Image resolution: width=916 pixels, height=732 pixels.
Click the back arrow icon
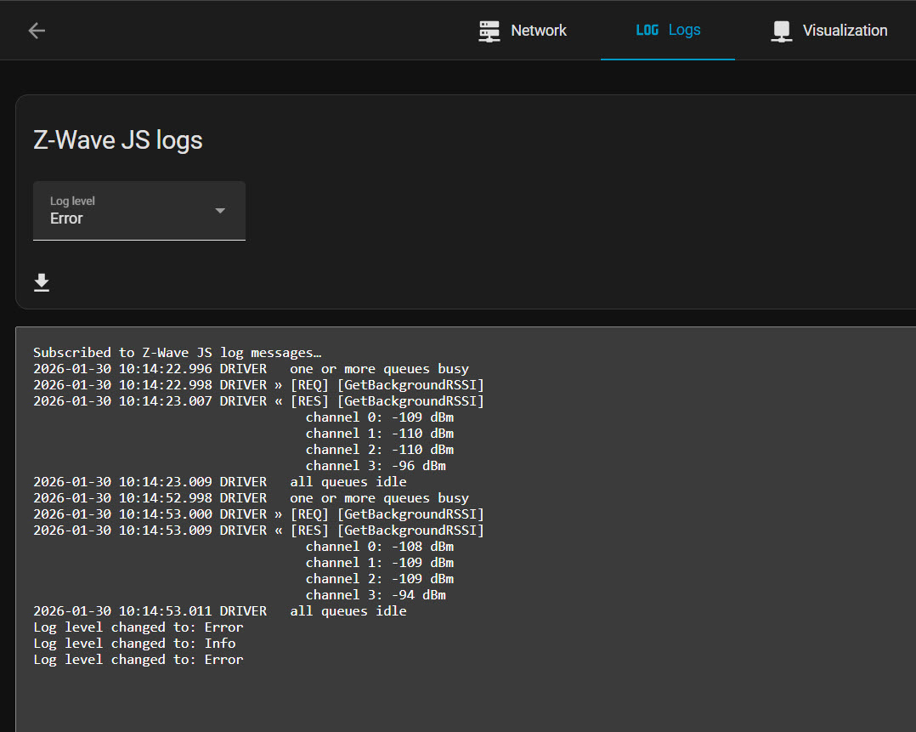tap(37, 31)
